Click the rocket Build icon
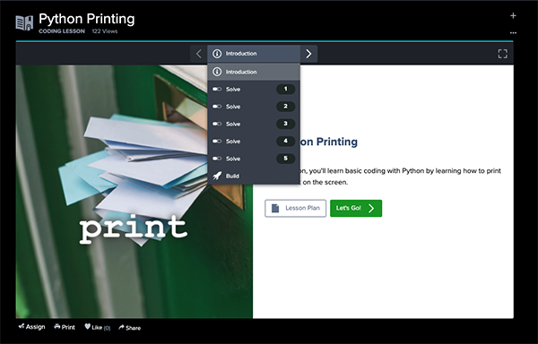Viewport: 538px width, 344px height. tap(217, 176)
